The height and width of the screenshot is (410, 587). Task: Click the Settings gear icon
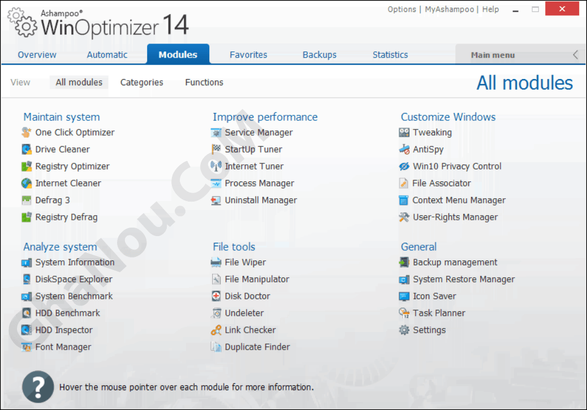404,330
